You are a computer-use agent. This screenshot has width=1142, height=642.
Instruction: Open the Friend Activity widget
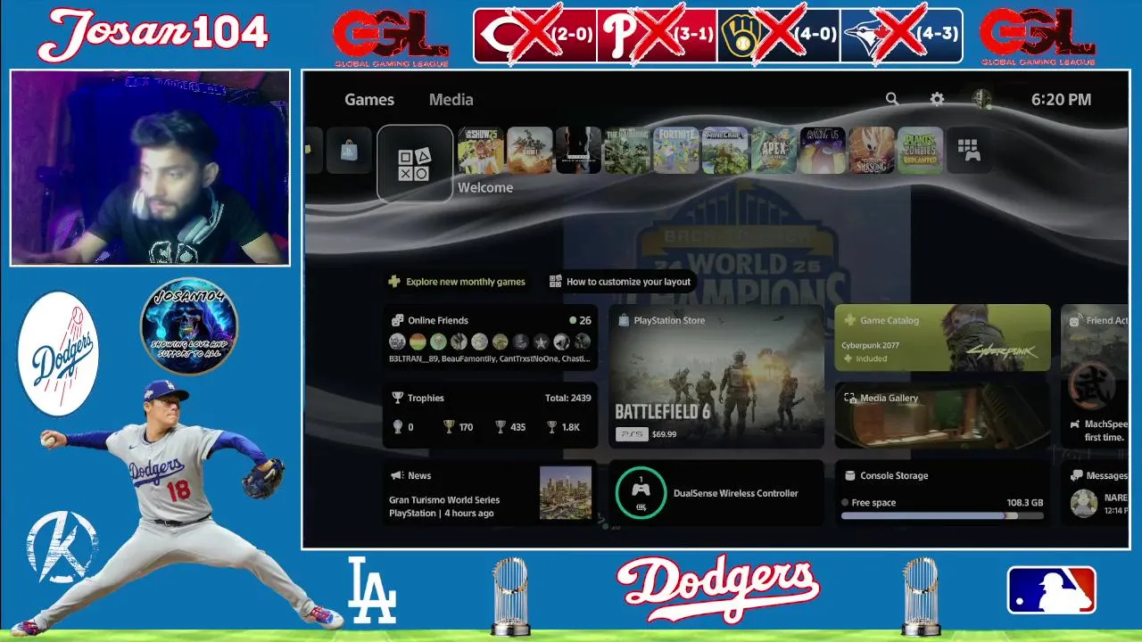click(1095, 376)
